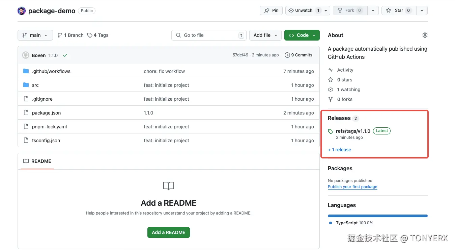Pin the package-demo repository
This screenshot has height=250, width=455.
[x=271, y=10]
